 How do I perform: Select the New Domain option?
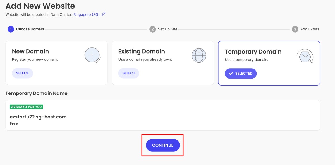click(22, 73)
